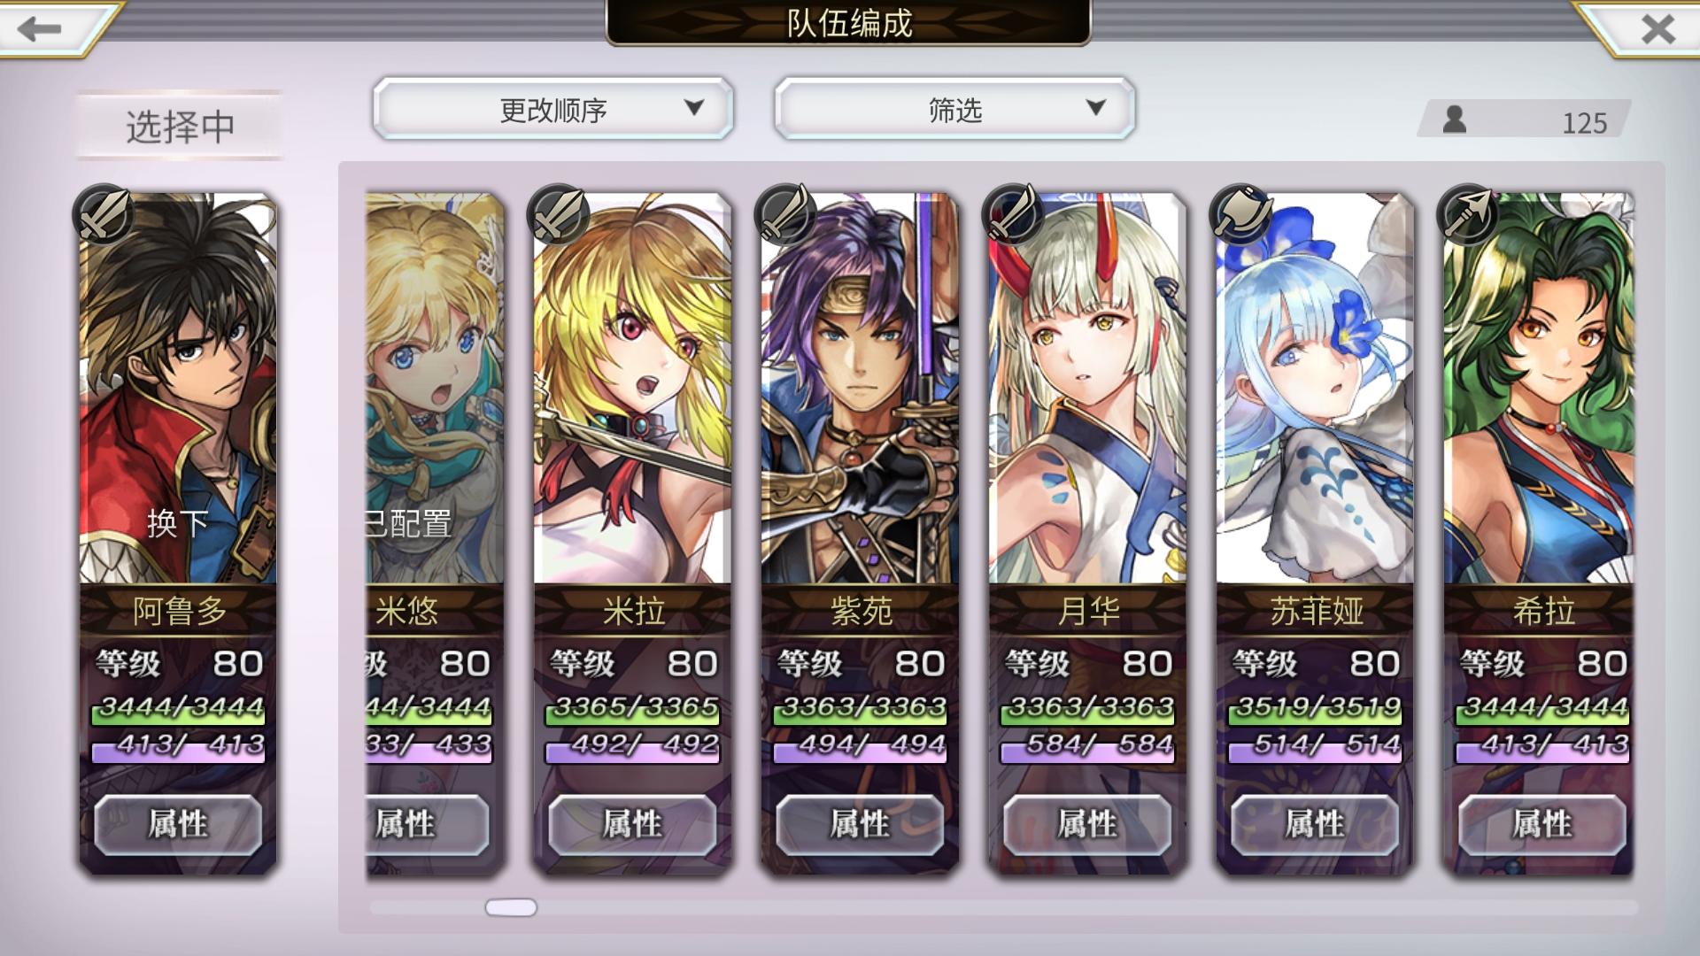The height and width of the screenshot is (956, 1700).
Task: Click the blade weapon icon on 月华 card
Action: point(1013,214)
